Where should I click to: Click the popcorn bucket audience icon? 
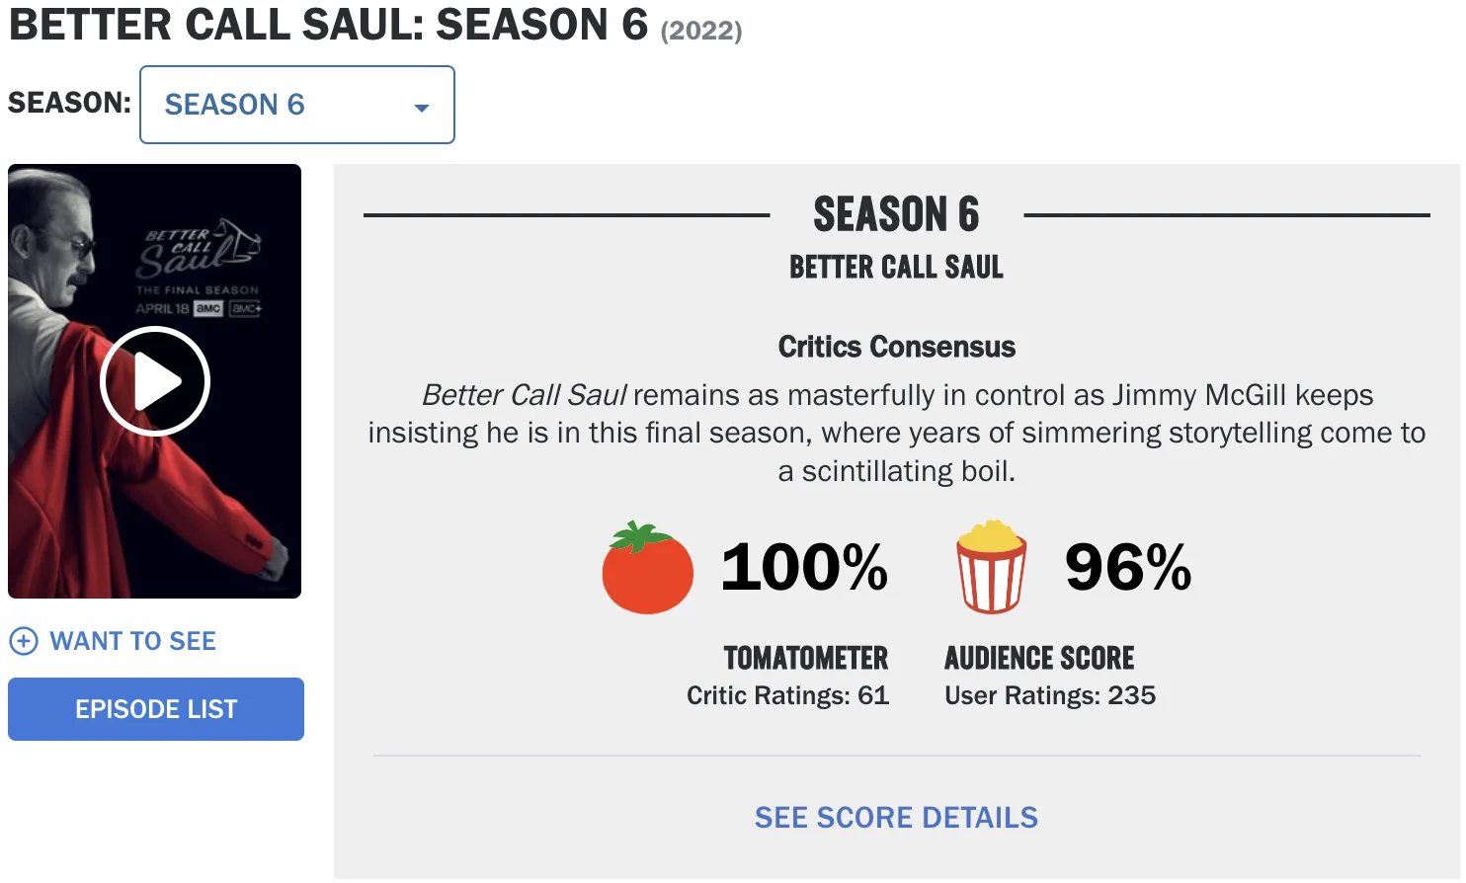[991, 567]
